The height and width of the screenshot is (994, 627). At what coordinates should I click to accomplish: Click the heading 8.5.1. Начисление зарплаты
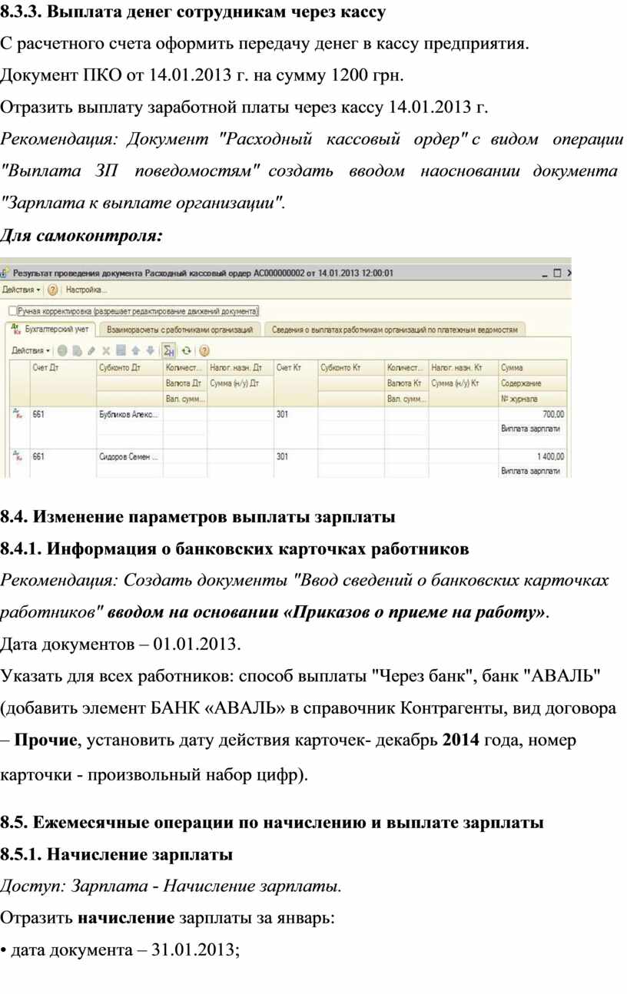116,854
